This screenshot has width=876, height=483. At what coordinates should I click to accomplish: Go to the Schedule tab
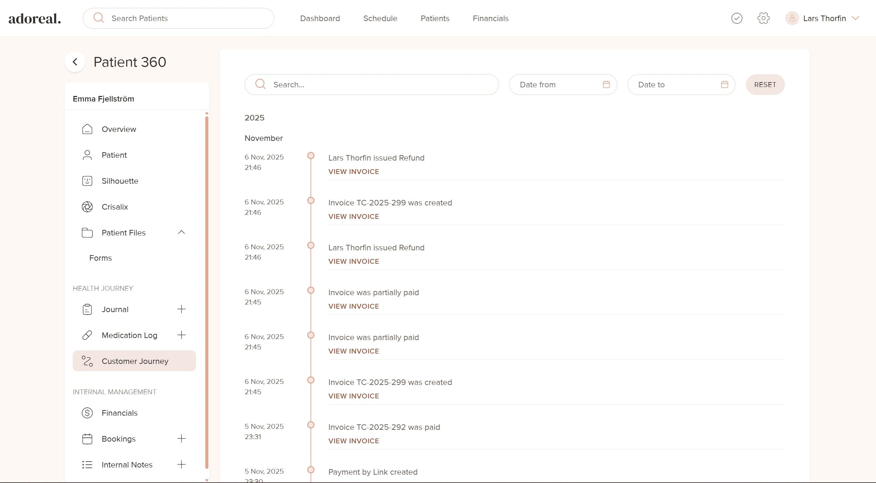[380, 18]
